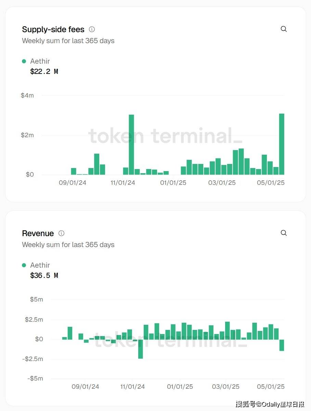
Task: Toggle the Aethir legend dot in Supply-side fees
Action: (x=24, y=61)
